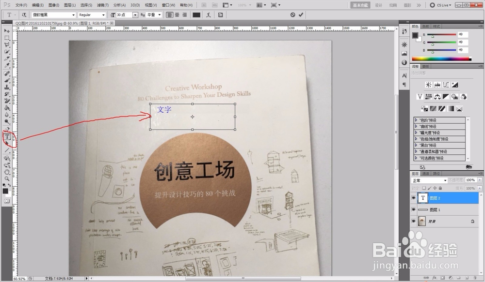Image resolution: width=485 pixels, height=282 pixels.
Task: Toggle lock all
Action: tap(440, 188)
